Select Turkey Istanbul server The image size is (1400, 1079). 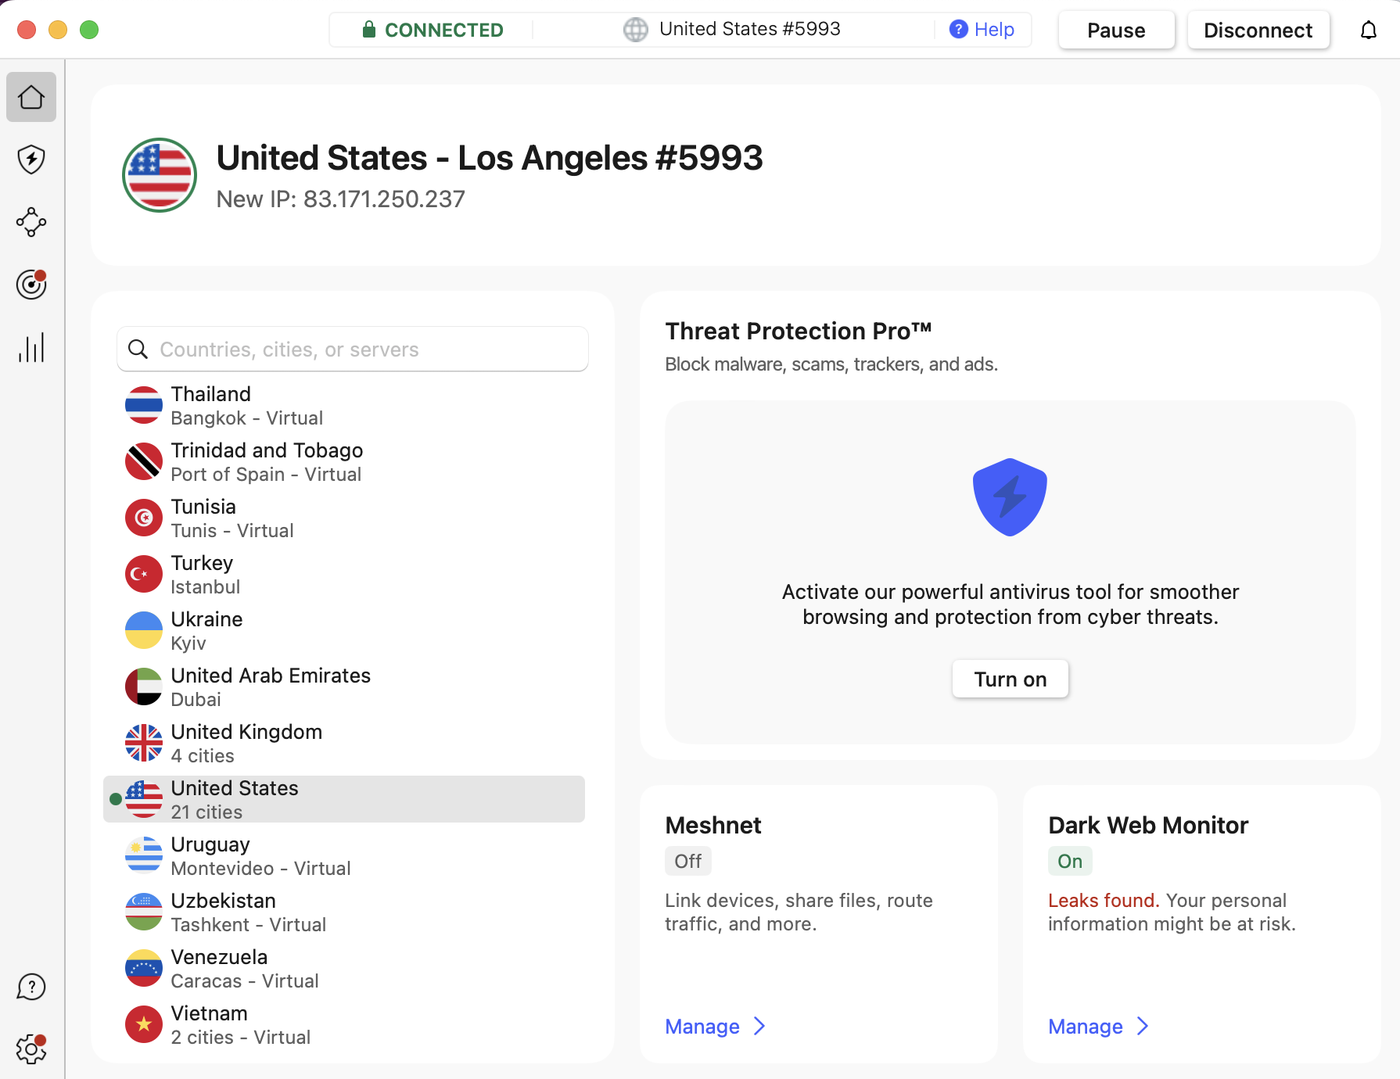[x=344, y=574]
